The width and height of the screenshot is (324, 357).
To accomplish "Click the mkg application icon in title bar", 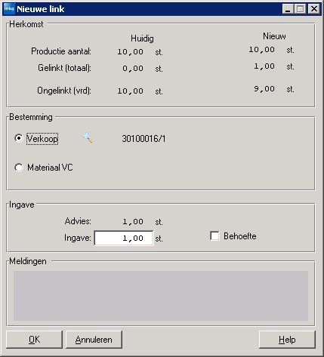I will pyautogui.click(x=9, y=9).
